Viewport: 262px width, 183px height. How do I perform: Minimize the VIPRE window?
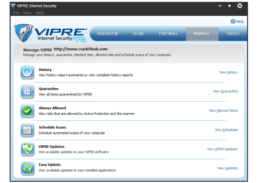click(x=220, y=6)
